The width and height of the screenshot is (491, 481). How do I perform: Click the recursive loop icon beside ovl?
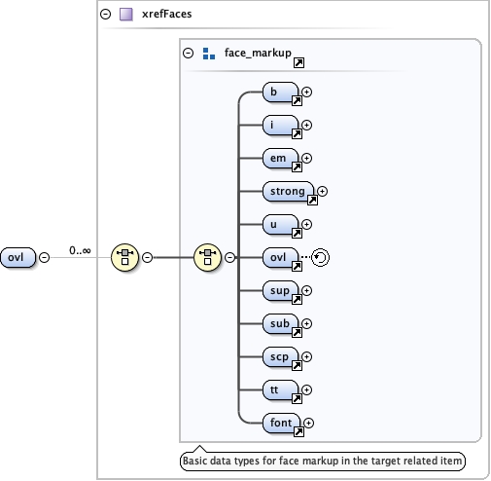(x=320, y=257)
